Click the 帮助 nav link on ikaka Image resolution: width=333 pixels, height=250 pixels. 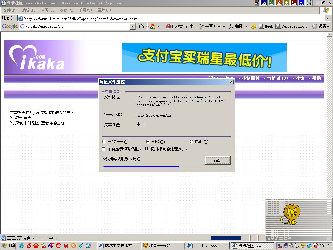click(316, 78)
